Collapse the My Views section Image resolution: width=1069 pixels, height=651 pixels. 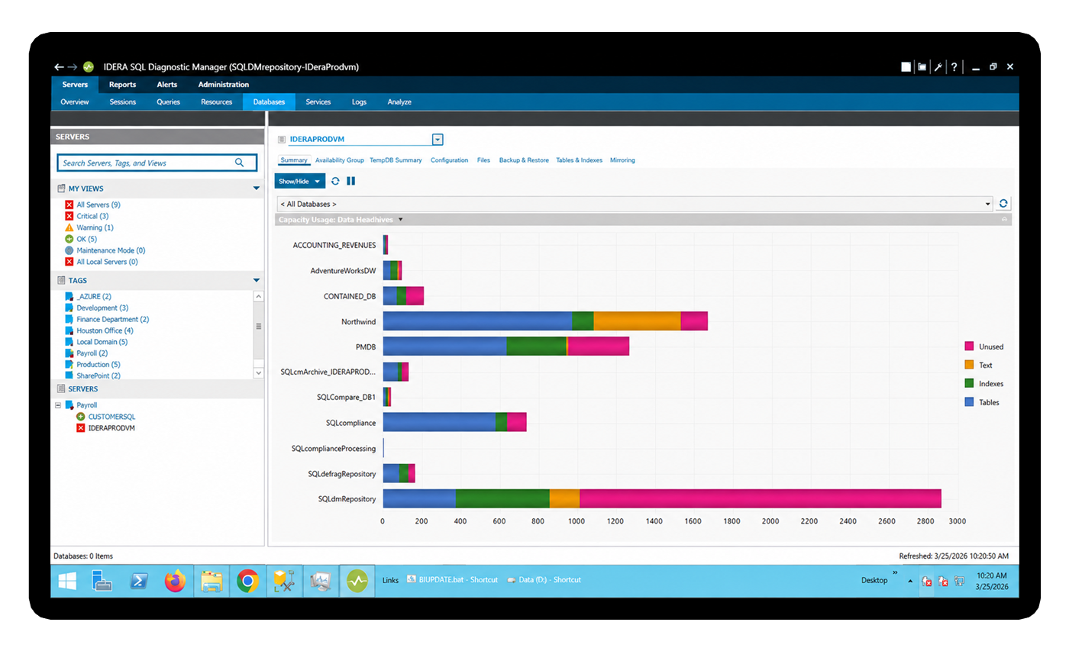click(x=257, y=189)
